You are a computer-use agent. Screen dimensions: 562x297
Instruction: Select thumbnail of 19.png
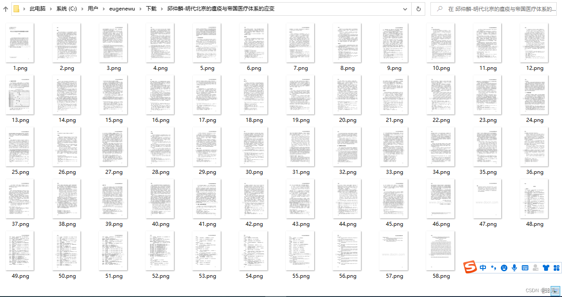coord(301,95)
